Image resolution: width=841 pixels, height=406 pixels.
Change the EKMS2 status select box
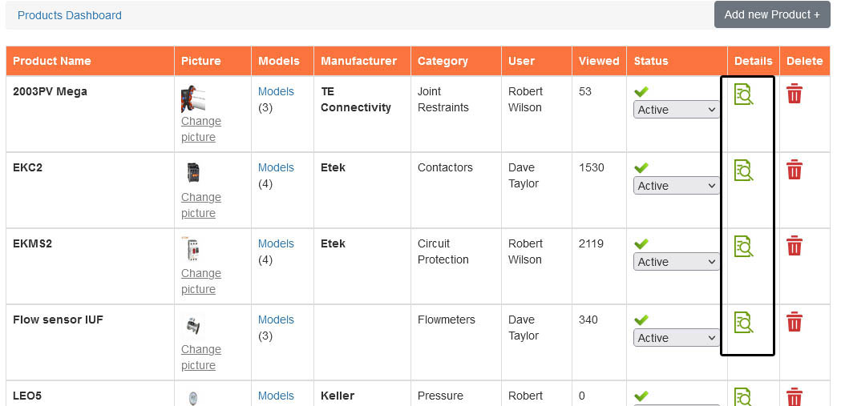point(677,262)
